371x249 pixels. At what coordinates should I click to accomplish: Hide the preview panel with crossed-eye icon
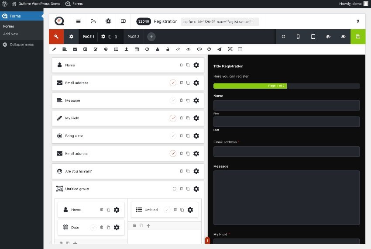pyautogui.click(x=328, y=37)
